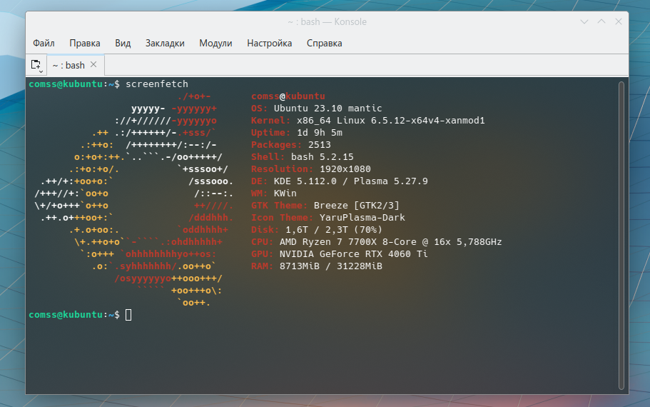Click the 'screenfetch' command text
The width and height of the screenshot is (650, 407).
point(157,84)
